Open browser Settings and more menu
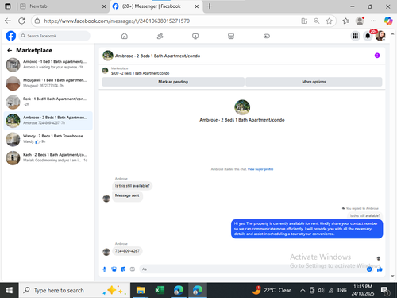The width and height of the screenshot is (397, 298). click(x=374, y=21)
